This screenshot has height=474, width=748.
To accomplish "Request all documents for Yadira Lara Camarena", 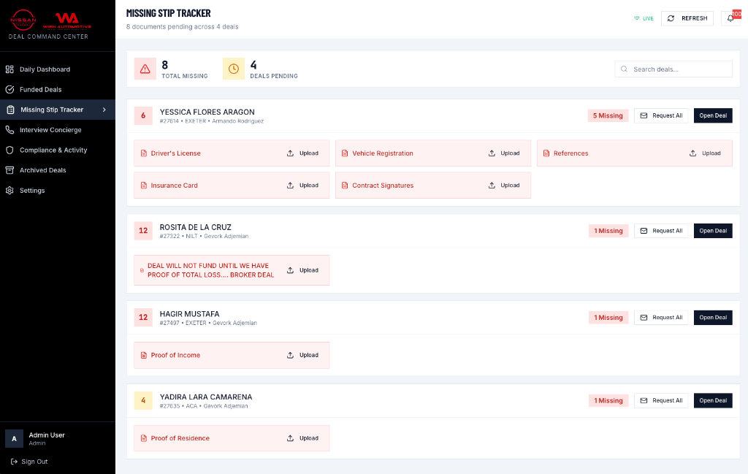I will (661, 400).
